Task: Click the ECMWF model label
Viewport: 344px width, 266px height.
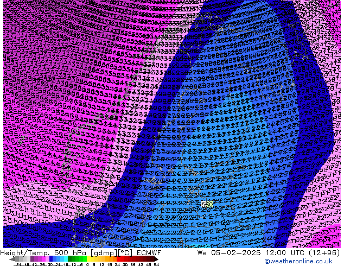Action: point(149,252)
